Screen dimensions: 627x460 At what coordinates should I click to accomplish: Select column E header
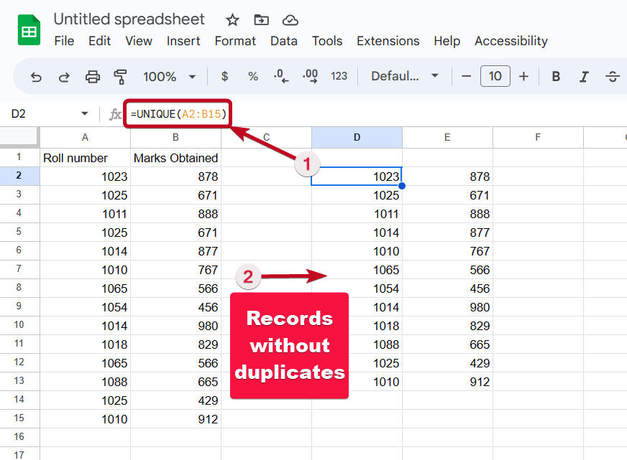447,138
